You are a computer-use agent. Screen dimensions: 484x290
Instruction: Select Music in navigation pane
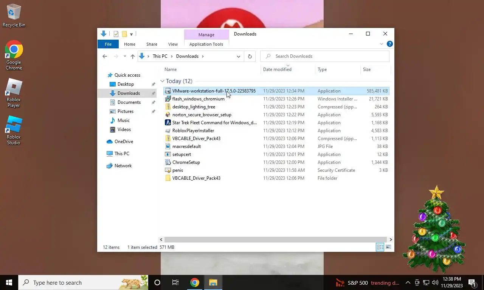coord(123,120)
